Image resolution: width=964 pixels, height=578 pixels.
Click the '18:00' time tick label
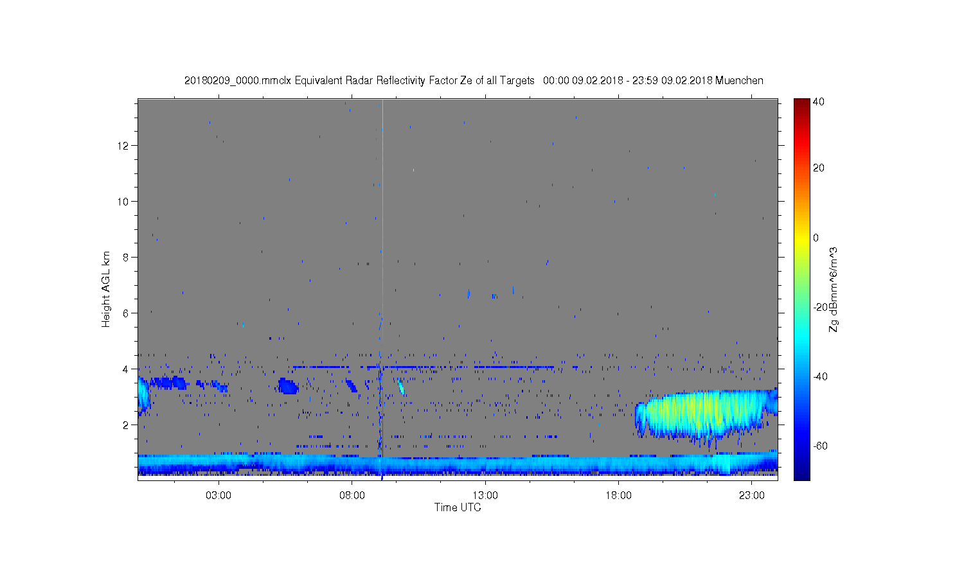[x=618, y=496]
